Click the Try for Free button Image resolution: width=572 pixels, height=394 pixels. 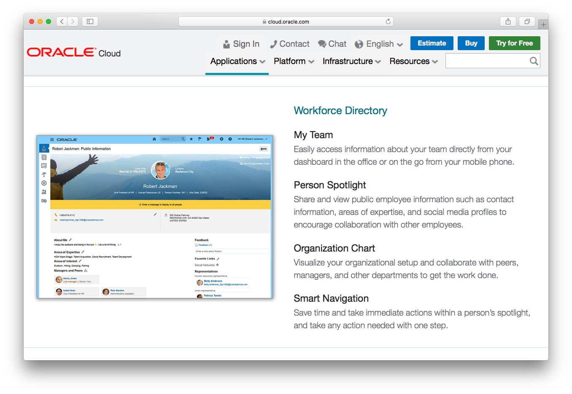(x=515, y=43)
